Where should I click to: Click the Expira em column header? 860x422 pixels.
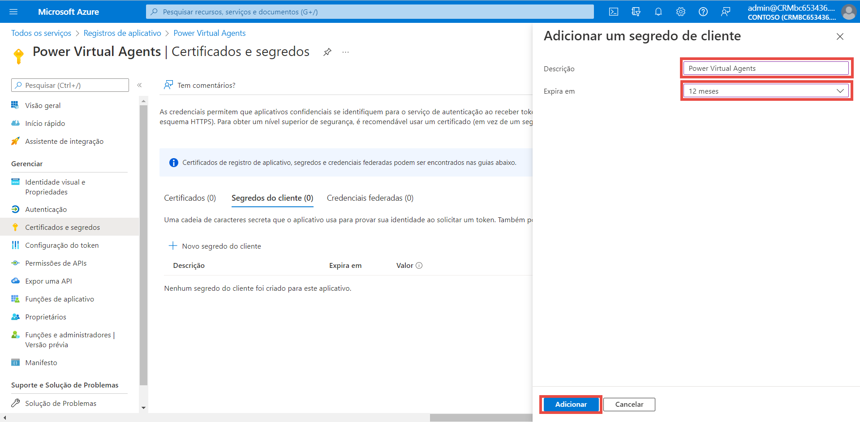(345, 265)
